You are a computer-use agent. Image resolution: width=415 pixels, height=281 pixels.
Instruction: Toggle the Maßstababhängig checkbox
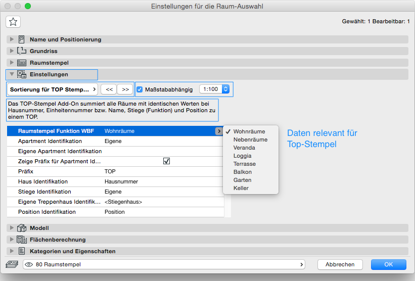[140, 89]
